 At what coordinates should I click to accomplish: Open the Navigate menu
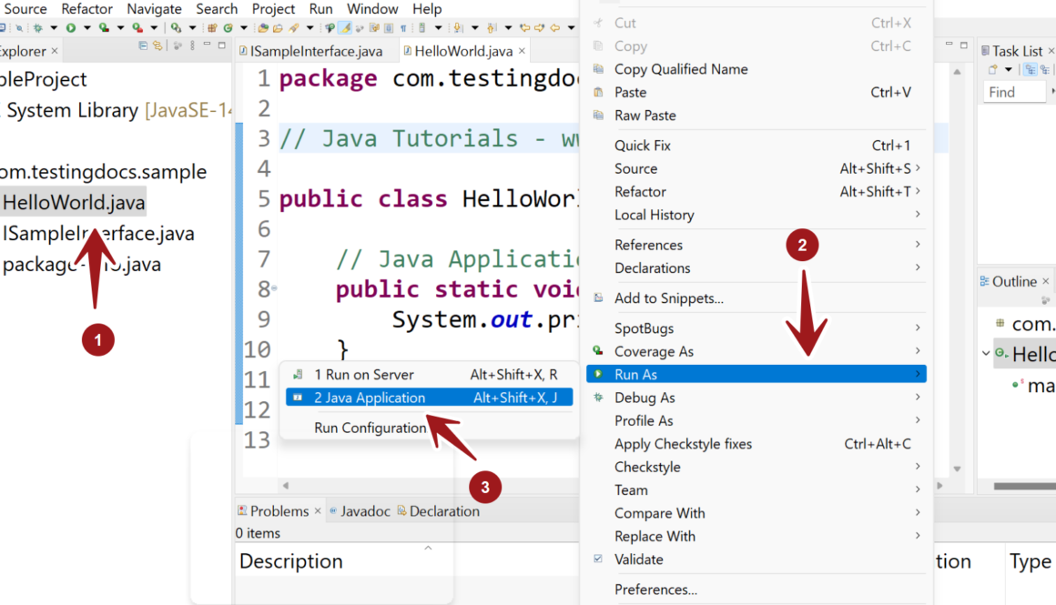coord(154,9)
